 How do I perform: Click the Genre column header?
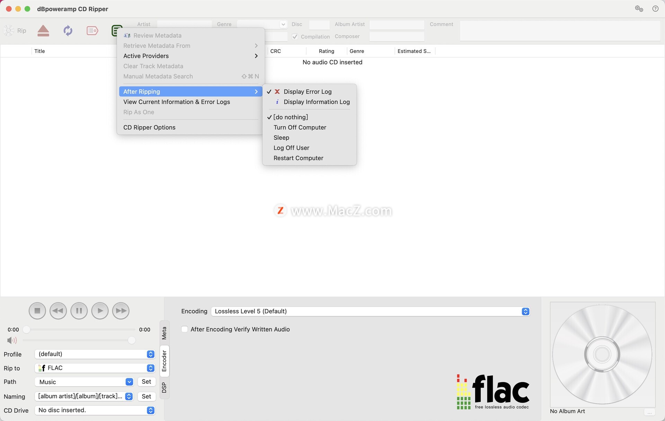[x=357, y=51]
